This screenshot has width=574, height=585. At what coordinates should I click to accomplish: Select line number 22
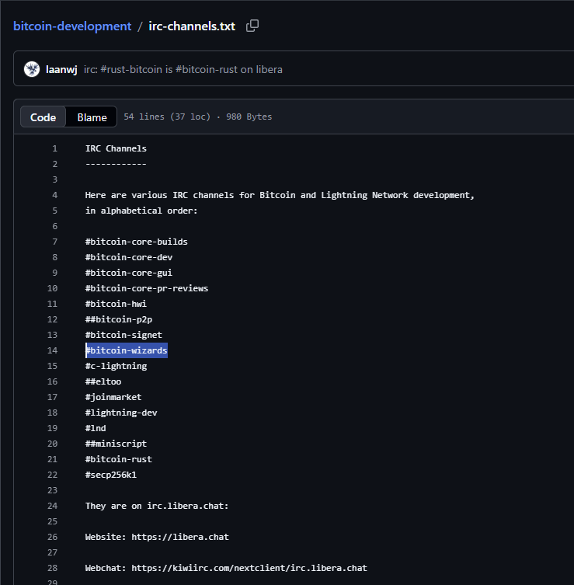point(52,475)
